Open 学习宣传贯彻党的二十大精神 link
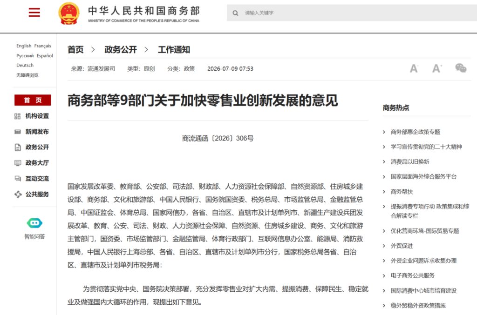This screenshot has width=477, height=315. 426,147
